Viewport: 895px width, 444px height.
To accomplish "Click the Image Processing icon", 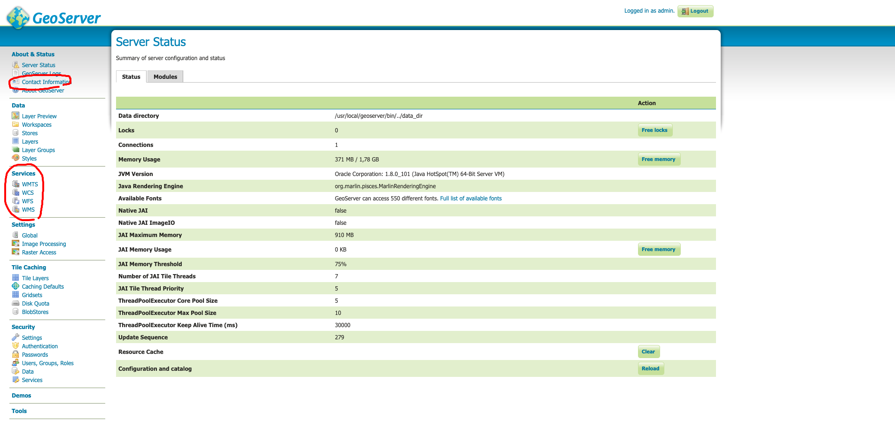I will pyautogui.click(x=16, y=244).
